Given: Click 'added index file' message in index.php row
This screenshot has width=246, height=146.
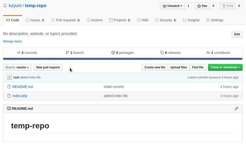Looking at the screenshot, I should tap(116, 96).
